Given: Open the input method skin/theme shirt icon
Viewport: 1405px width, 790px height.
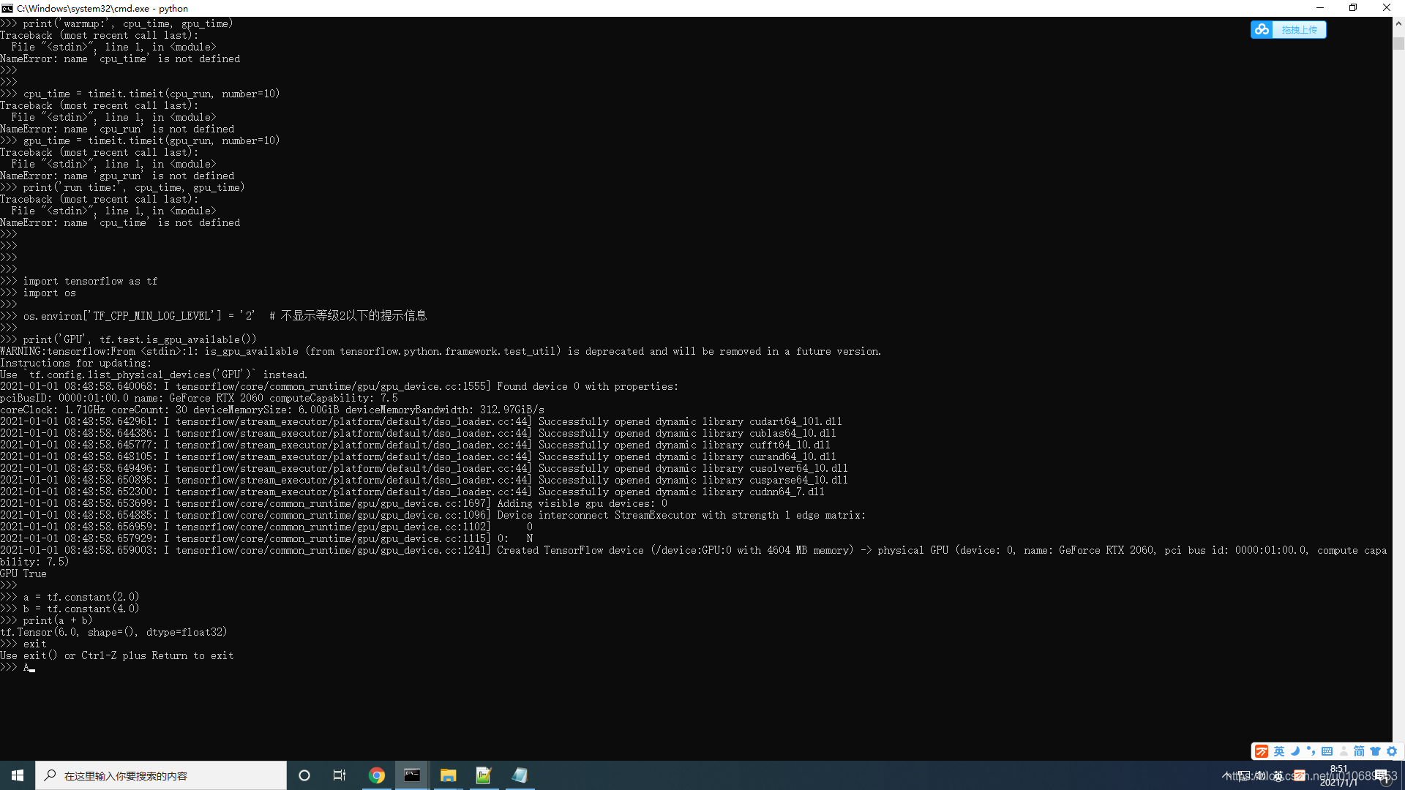Looking at the screenshot, I should pyautogui.click(x=1376, y=751).
